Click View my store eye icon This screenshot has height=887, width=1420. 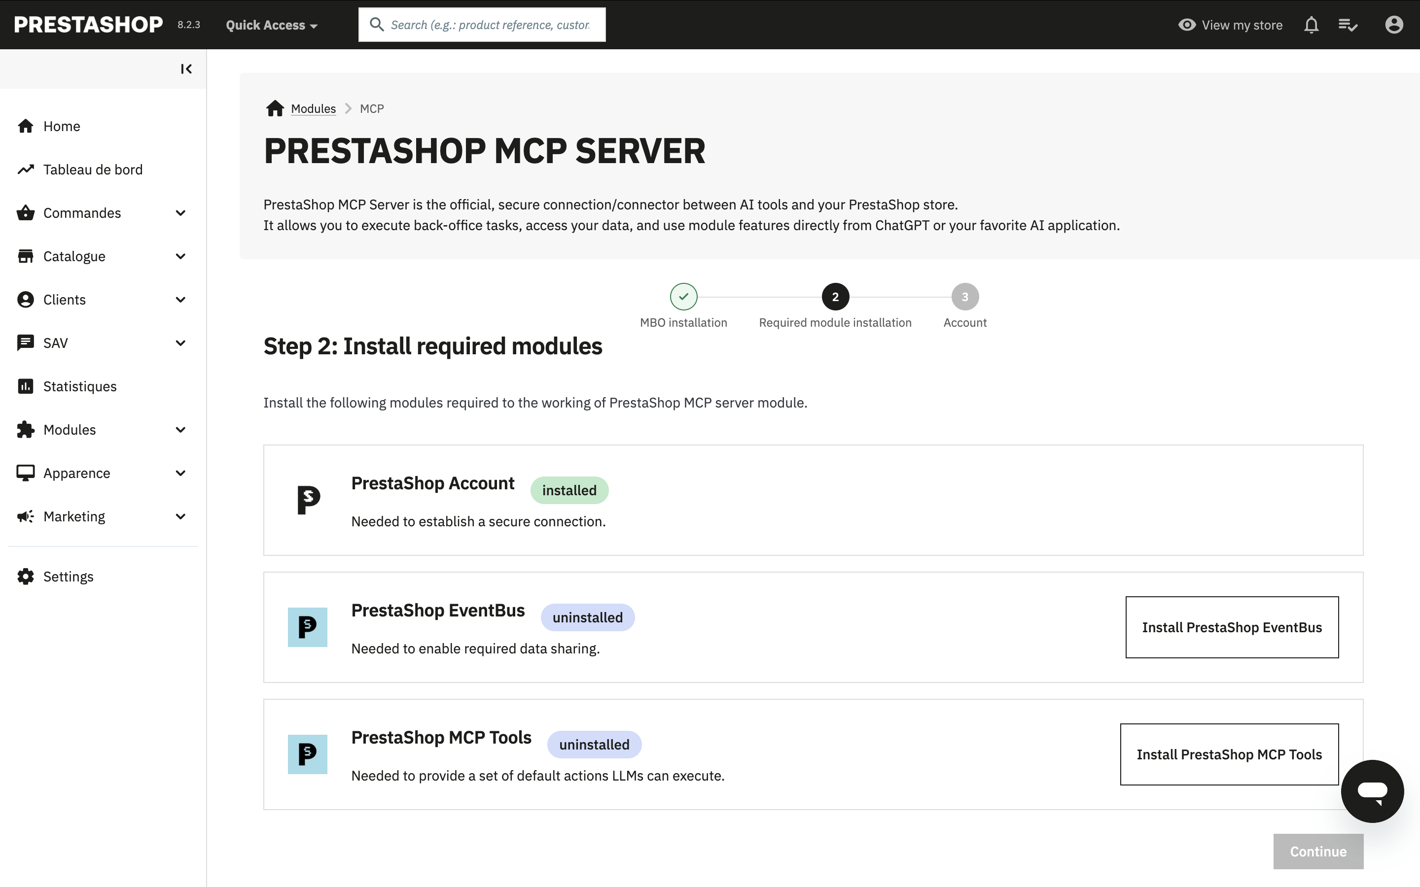[x=1186, y=25]
